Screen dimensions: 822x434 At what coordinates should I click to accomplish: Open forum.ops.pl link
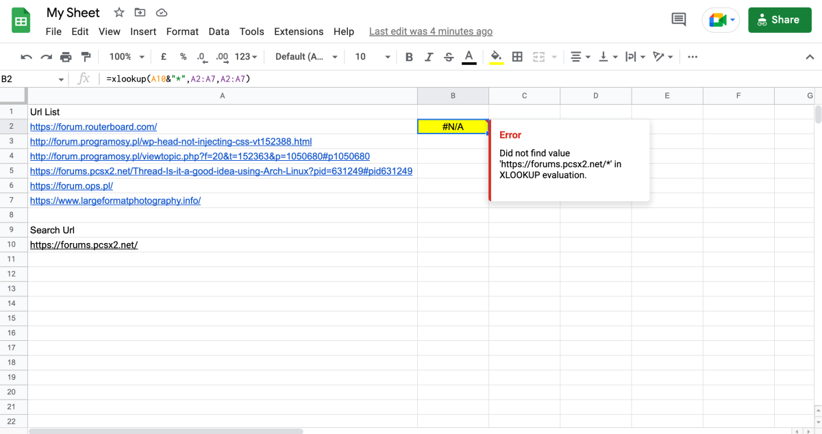pyautogui.click(x=71, y=186)
